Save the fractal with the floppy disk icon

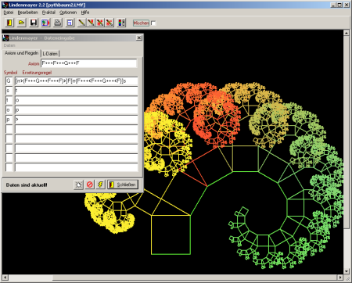tap(34, 23)
